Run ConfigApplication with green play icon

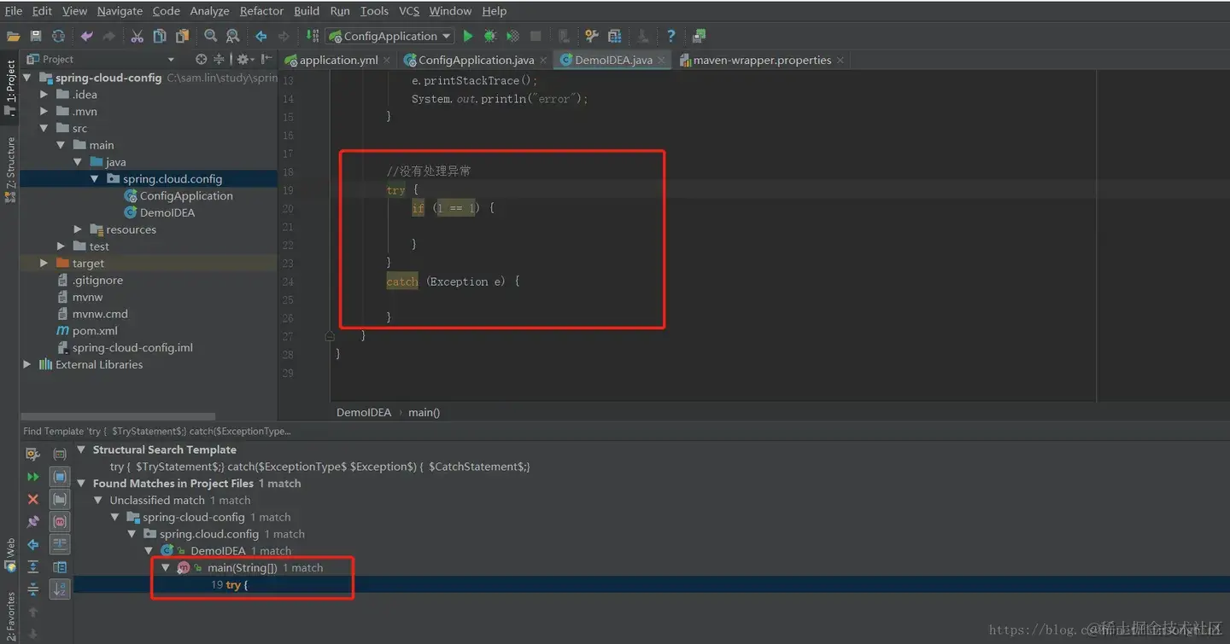(x=467, y=36)
